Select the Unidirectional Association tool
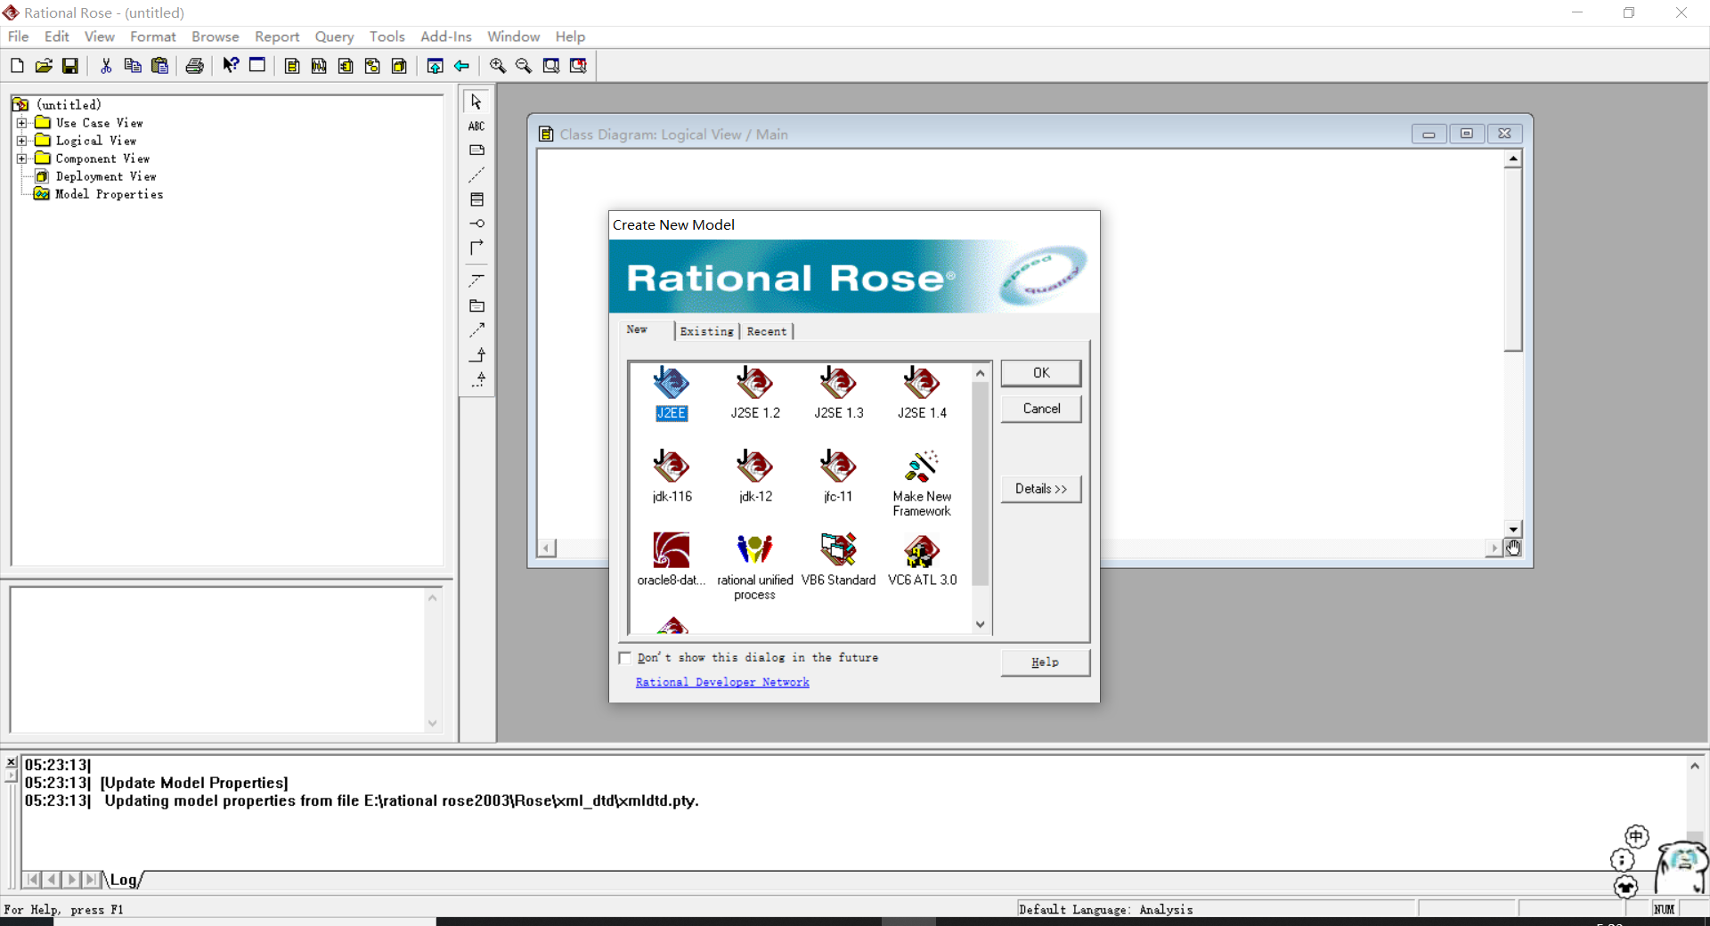1710x926 pixels. [x=476, y=248]
